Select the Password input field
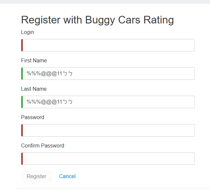 pos(108,130)
